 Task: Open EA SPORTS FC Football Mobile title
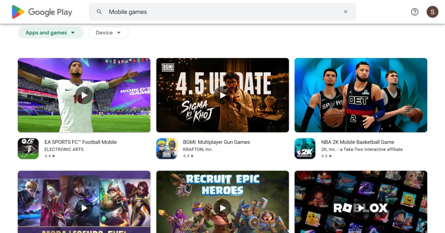click(x=80, y=142)
